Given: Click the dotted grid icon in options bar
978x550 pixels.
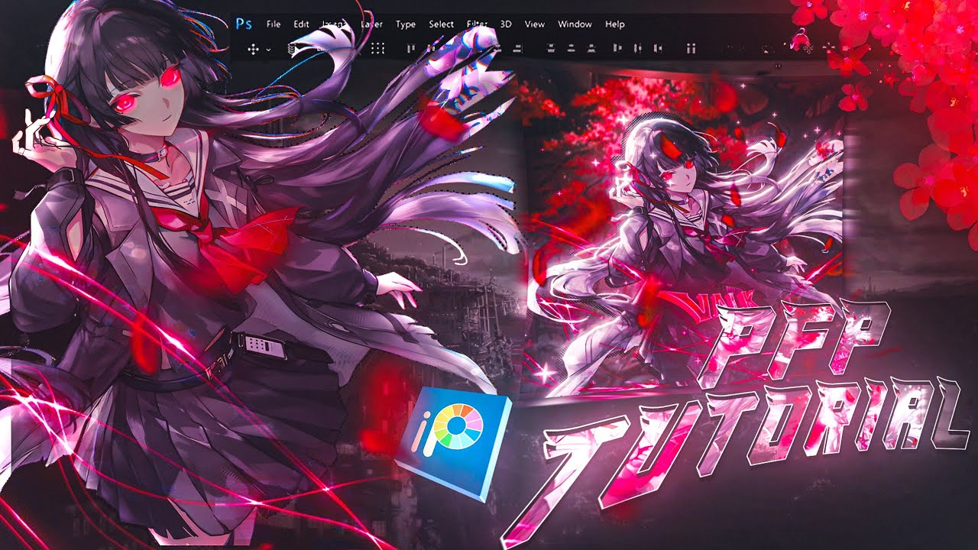Looking at the screenshot, I should point(377,49).
